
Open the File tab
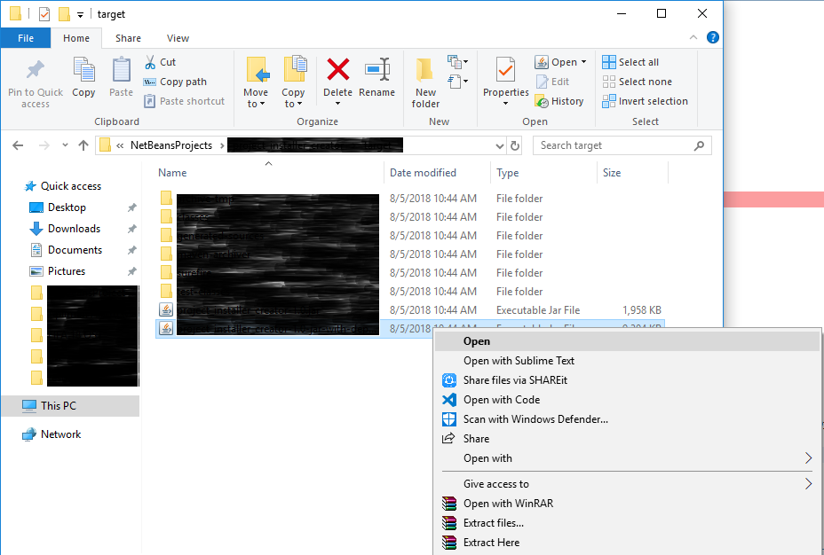pyautogui.click(x=26, y=38)
